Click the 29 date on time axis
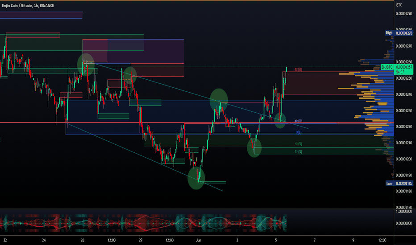This screenshot has width=416, height=245. 140,240
